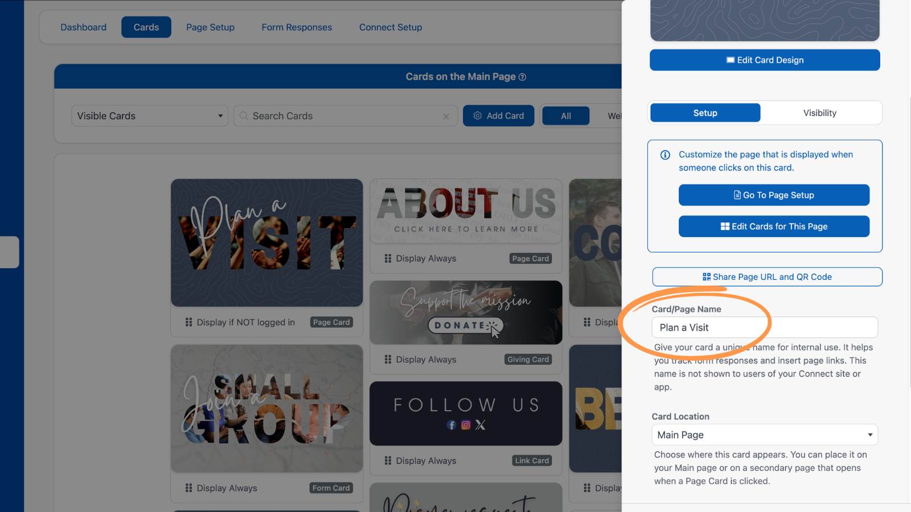Click the Edit Card Design button
911x512 pixels.
click(765, 60)
